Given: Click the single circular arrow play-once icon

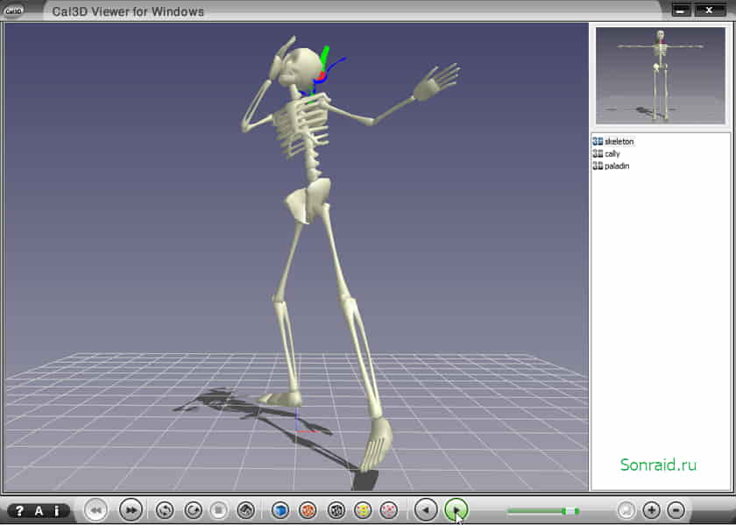Looking at the screenshot, I should click(193, 510).
